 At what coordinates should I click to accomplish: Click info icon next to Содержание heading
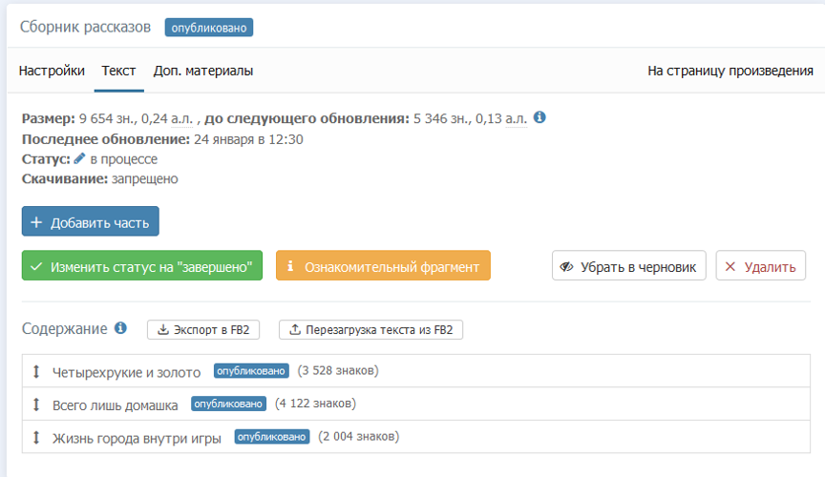click(x=120, y=328)
